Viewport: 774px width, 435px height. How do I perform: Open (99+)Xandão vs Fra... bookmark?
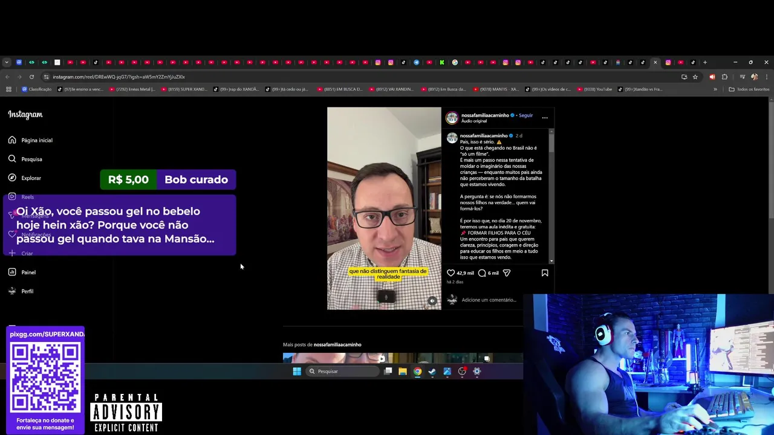tap(640, 89)
